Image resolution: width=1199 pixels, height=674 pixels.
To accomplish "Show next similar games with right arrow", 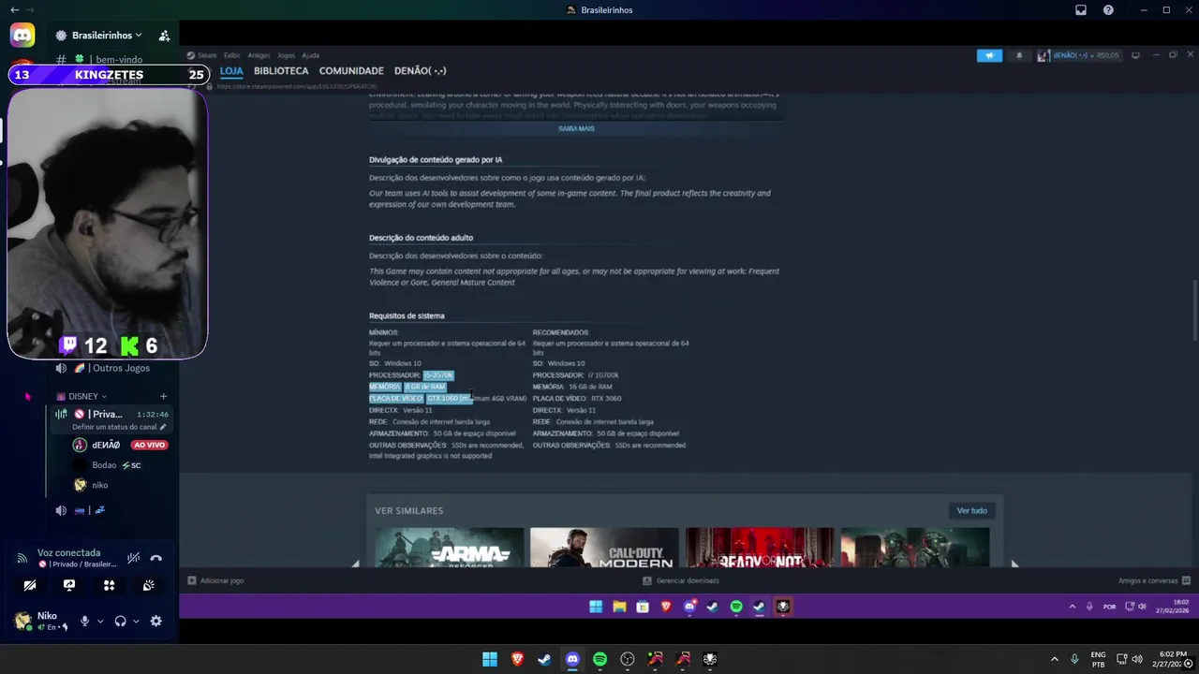I will [x=1014, y=564].
